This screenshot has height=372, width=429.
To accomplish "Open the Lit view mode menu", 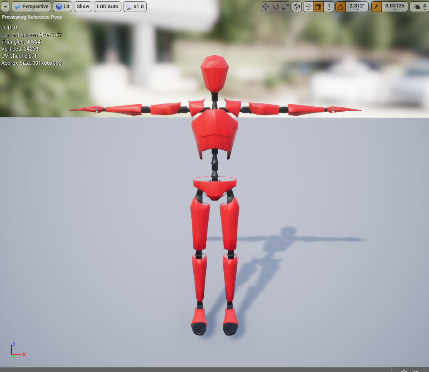I will click(63, 7).
